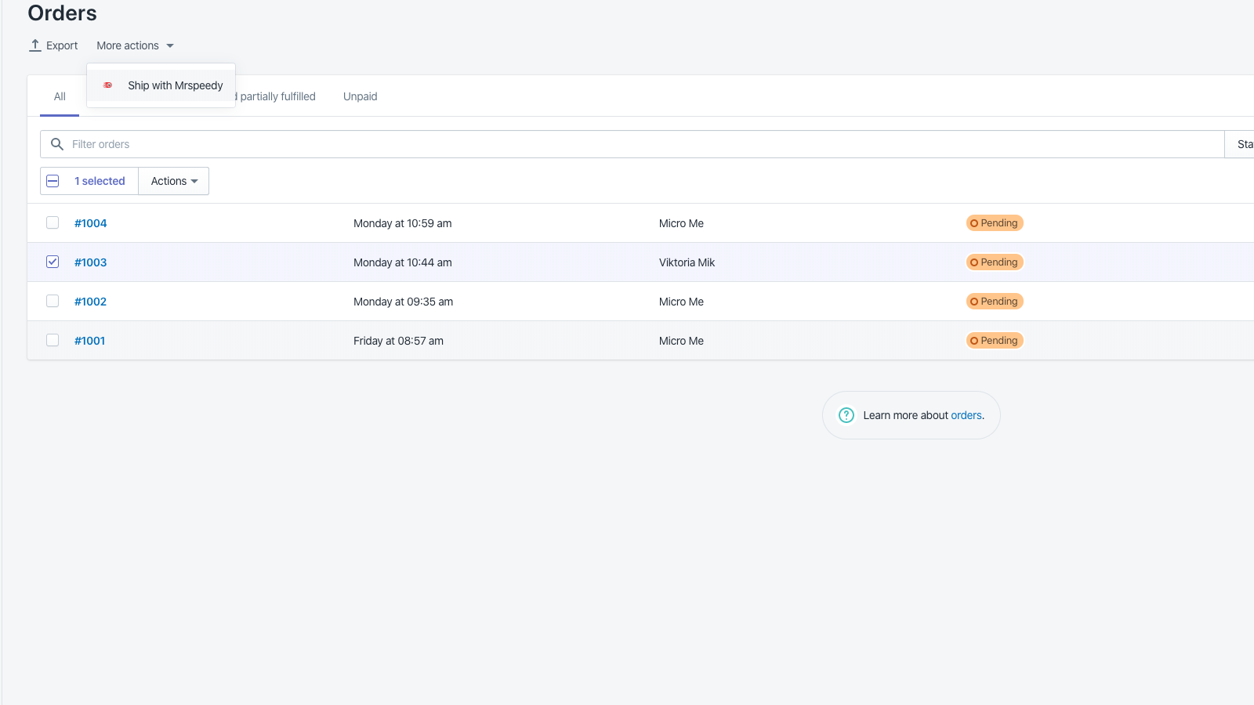
Task: Click the Monday at 10:44 am date cell
Action: pyautogui.click(x=403, y=262)
